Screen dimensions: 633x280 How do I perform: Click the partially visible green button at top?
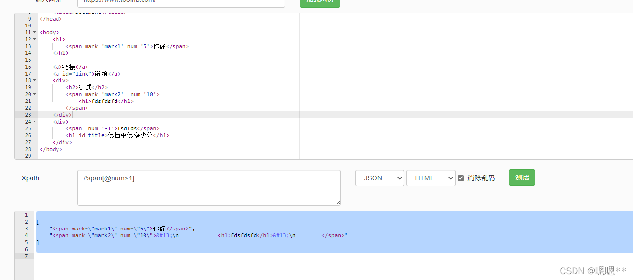(x=320, y=3)
